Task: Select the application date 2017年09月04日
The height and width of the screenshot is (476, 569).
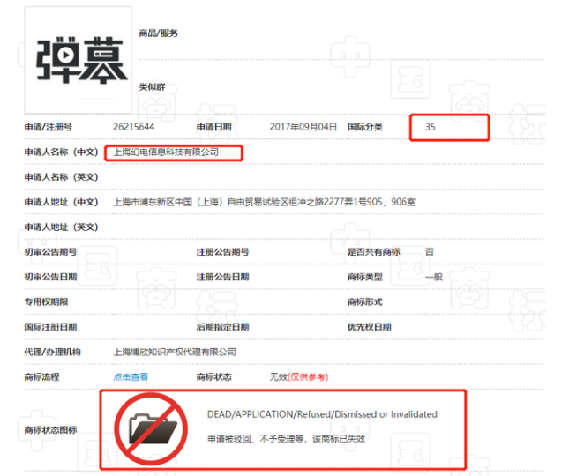Action: point(303,127)
